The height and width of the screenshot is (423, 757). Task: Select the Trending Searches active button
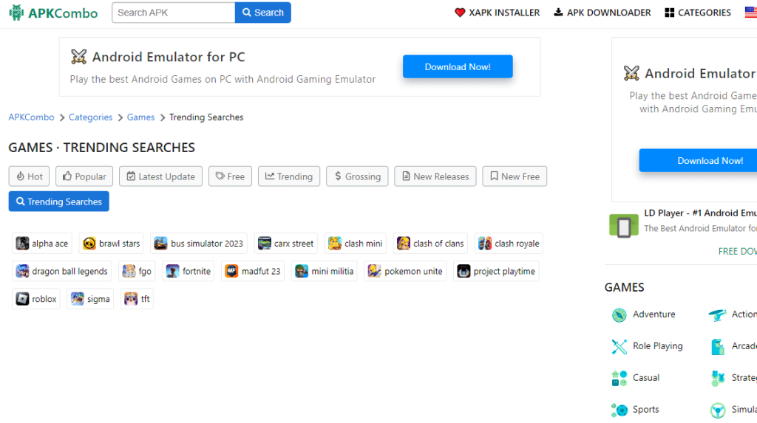[x=58, y=202]
